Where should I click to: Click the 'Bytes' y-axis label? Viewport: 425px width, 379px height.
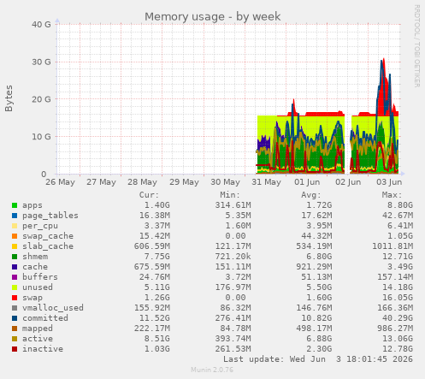(x=9, y=98)
